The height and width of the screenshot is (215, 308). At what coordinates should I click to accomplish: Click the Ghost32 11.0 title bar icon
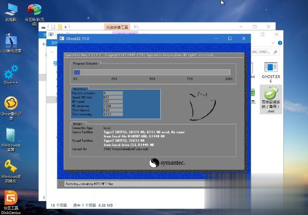62,39
